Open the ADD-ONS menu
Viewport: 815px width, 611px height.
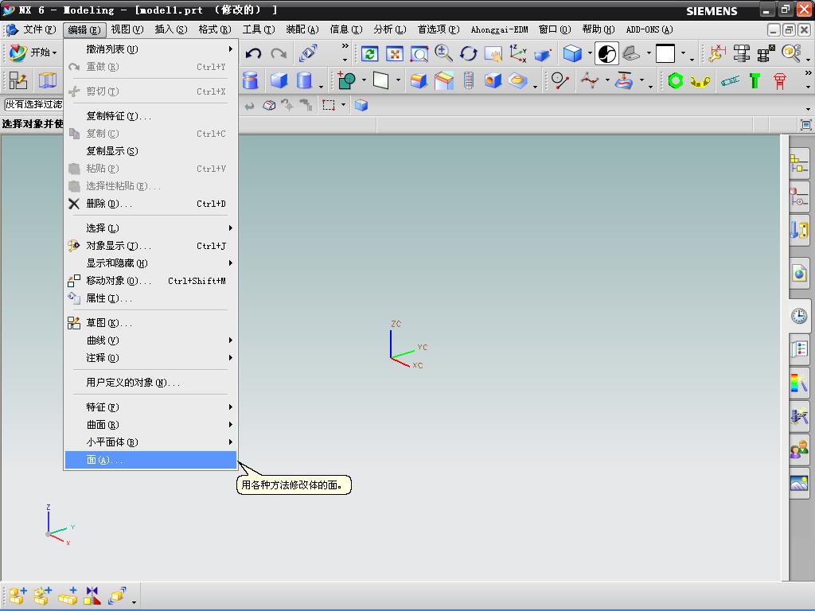(x=649, y=29)
